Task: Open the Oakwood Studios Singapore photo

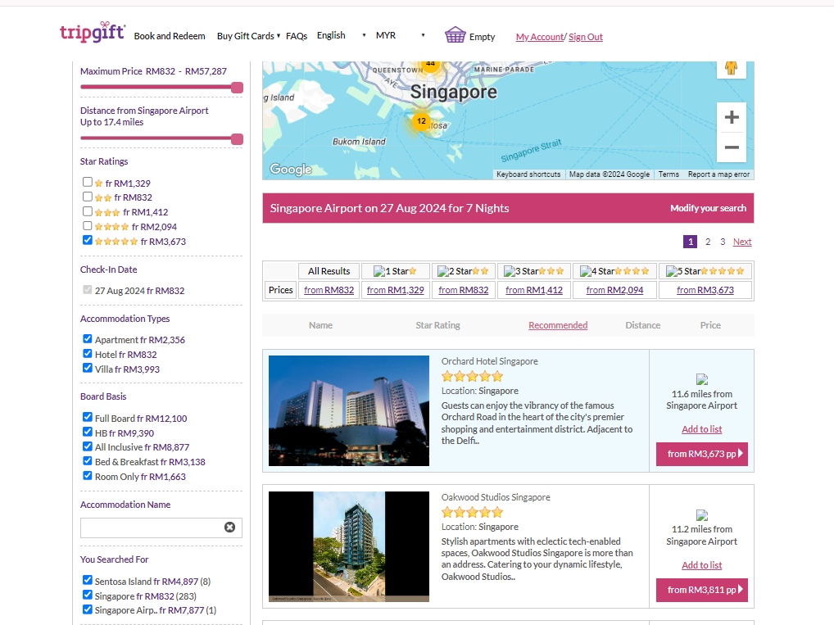Action: point(349,546)
